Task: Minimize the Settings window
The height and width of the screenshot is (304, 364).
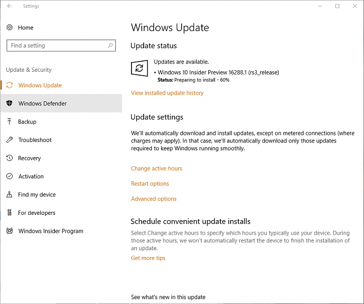Action: [320, 6]
